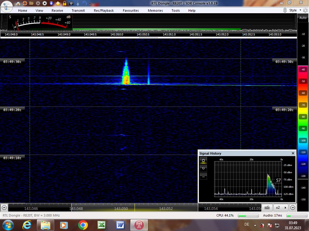
Task: Open the Home ribbon tab
Action: coord(23,11)
